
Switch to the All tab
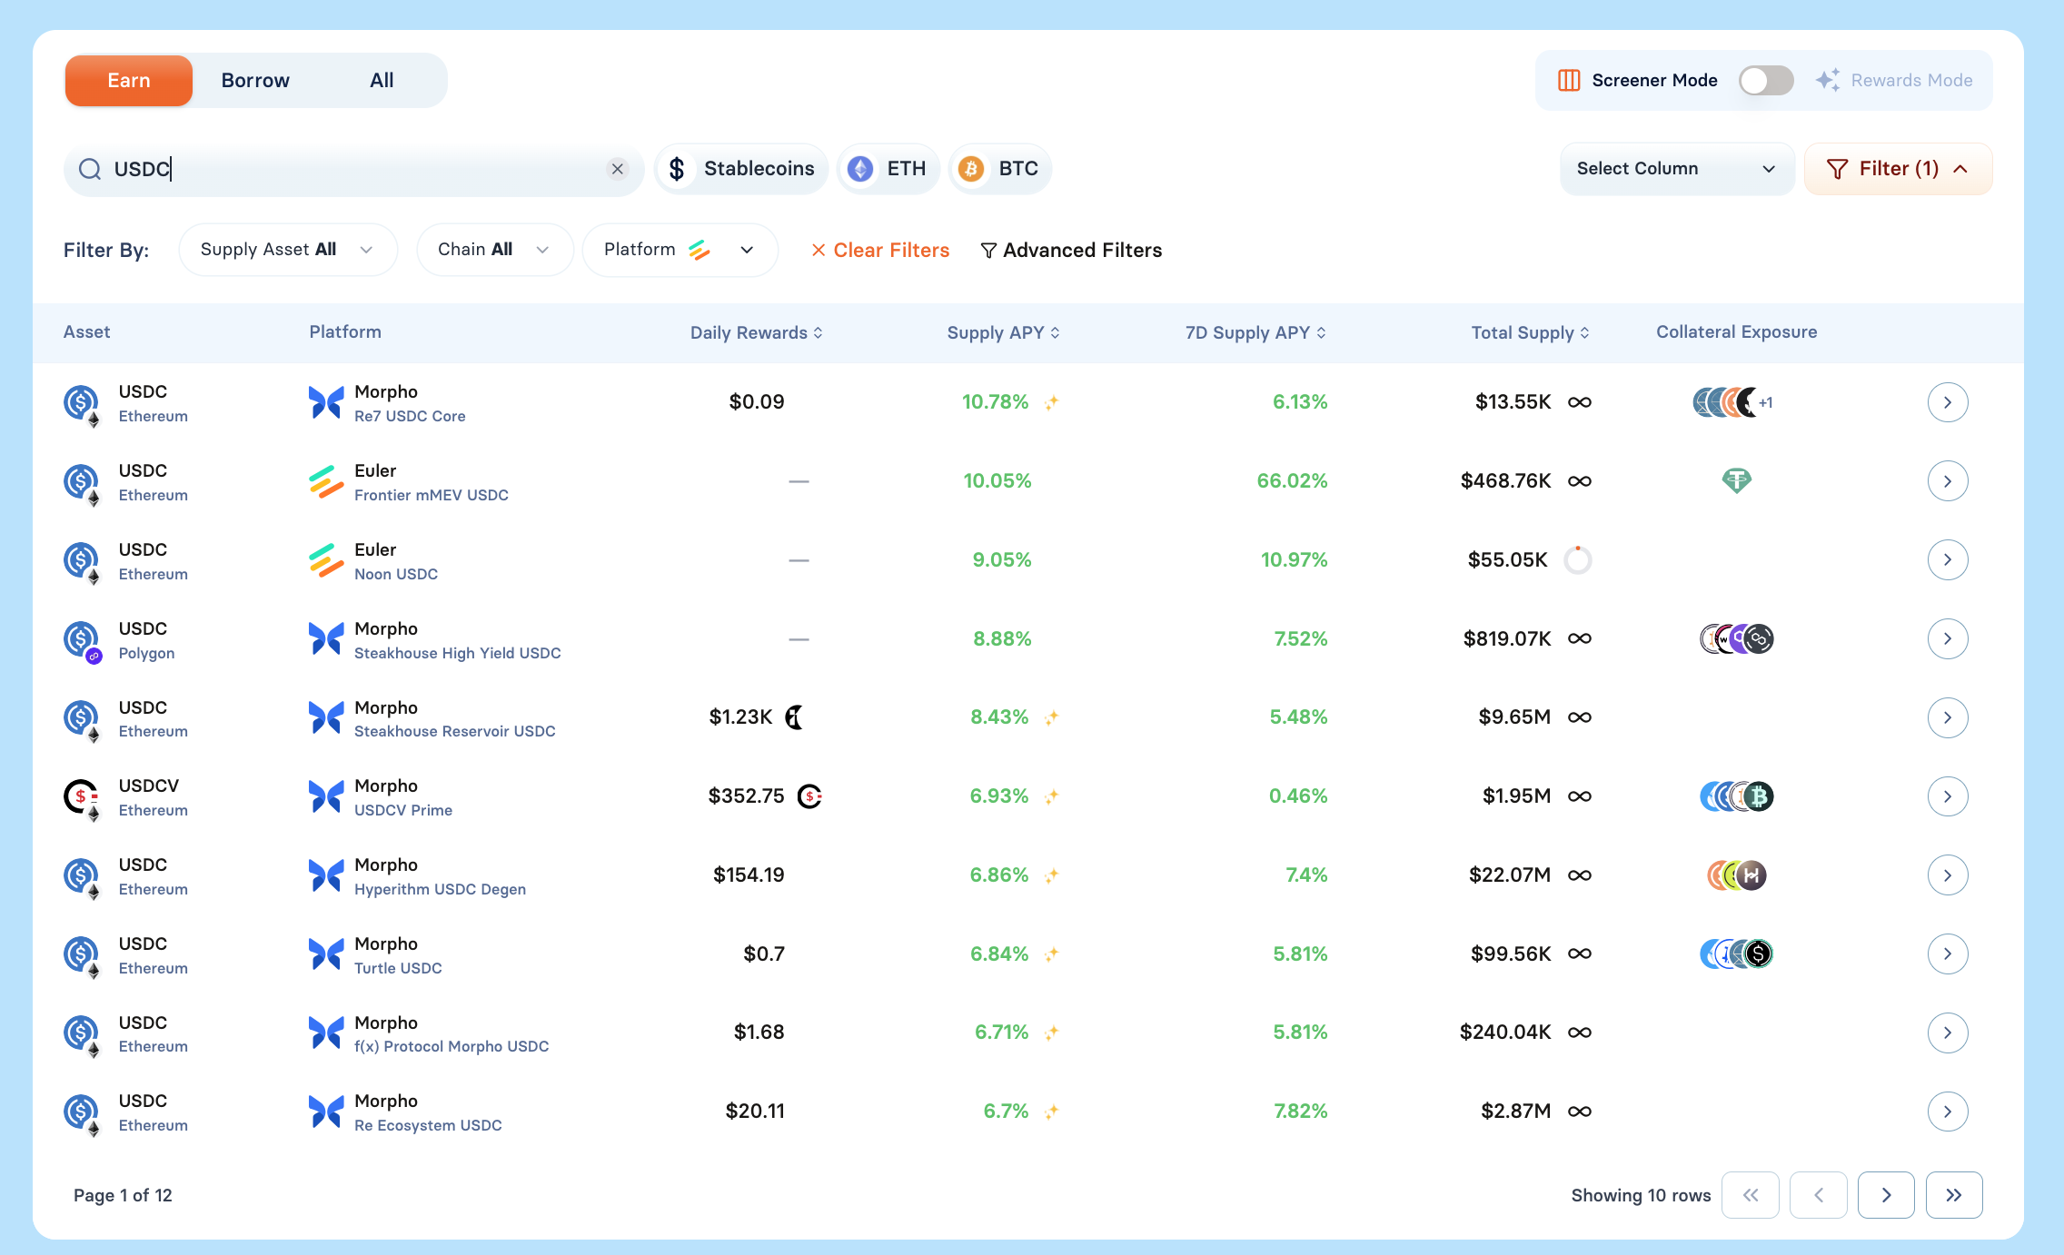point(382,80)
